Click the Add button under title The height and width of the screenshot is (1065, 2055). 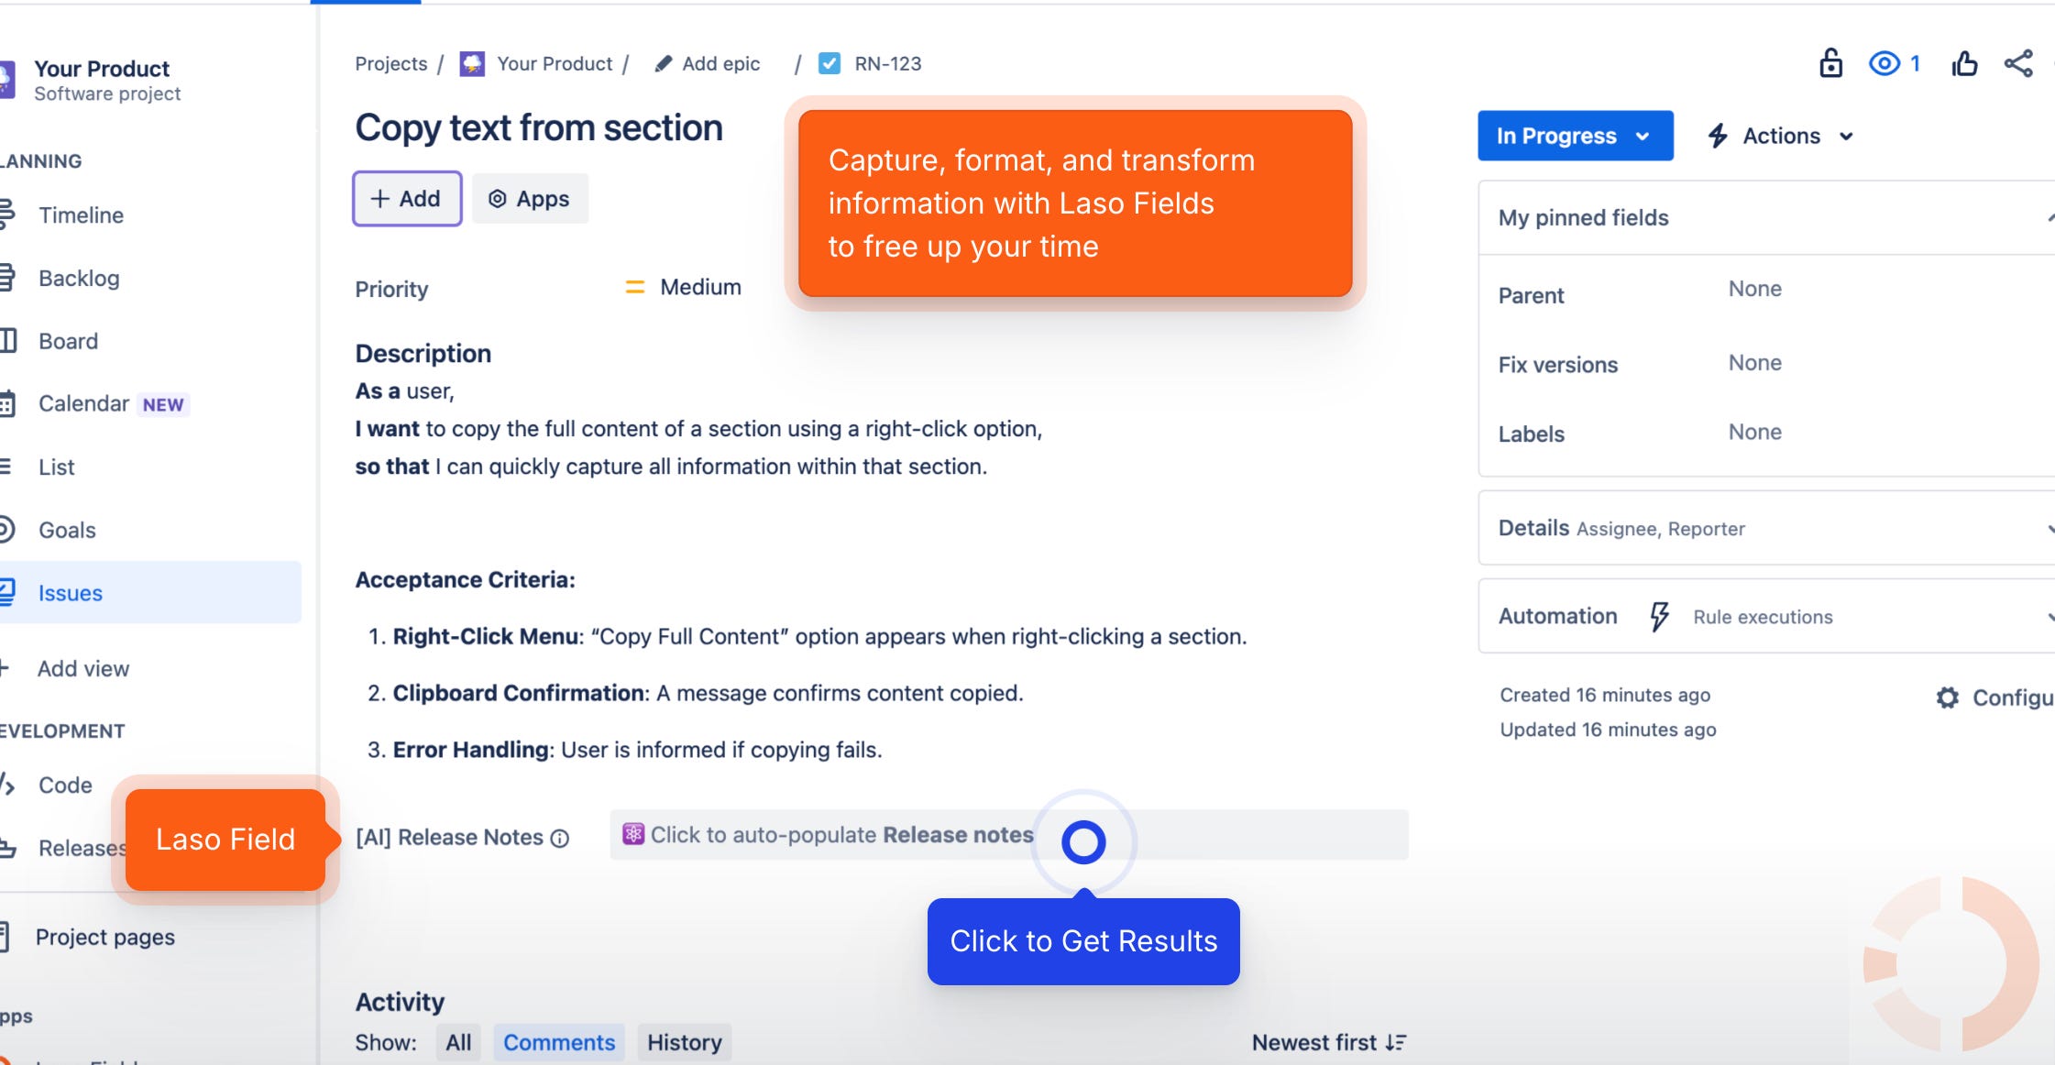(x=407, y=199)
